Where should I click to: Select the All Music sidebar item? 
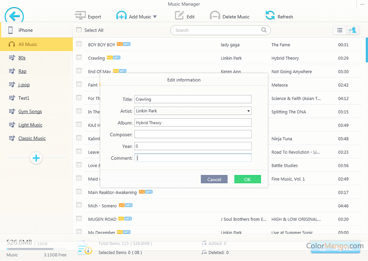pyautogui.click(x=28, y=44)
